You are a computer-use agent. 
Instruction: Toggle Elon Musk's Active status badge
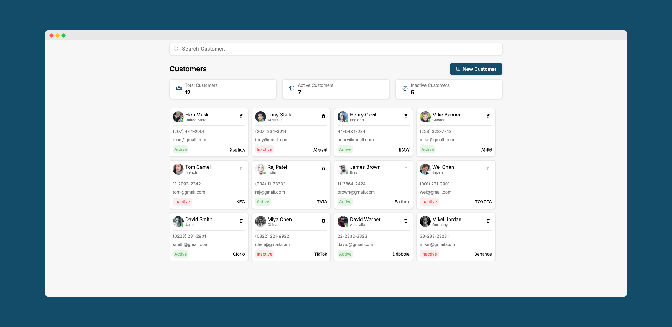pyautogui.click(x=180, y=149)
